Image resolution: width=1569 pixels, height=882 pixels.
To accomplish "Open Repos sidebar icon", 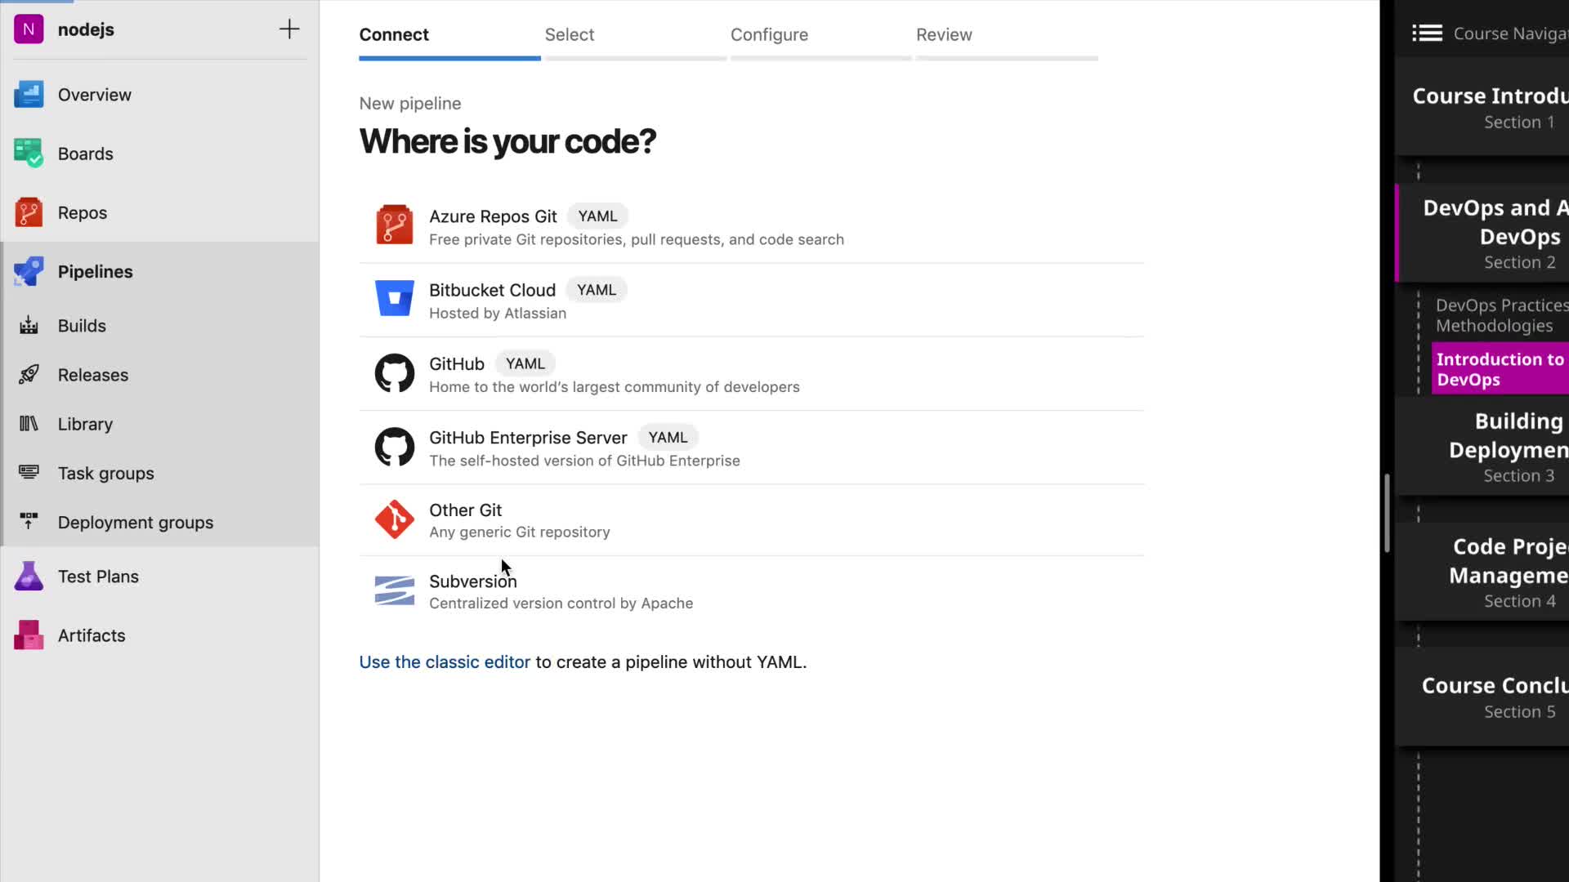I will click(x=29, y=212).
